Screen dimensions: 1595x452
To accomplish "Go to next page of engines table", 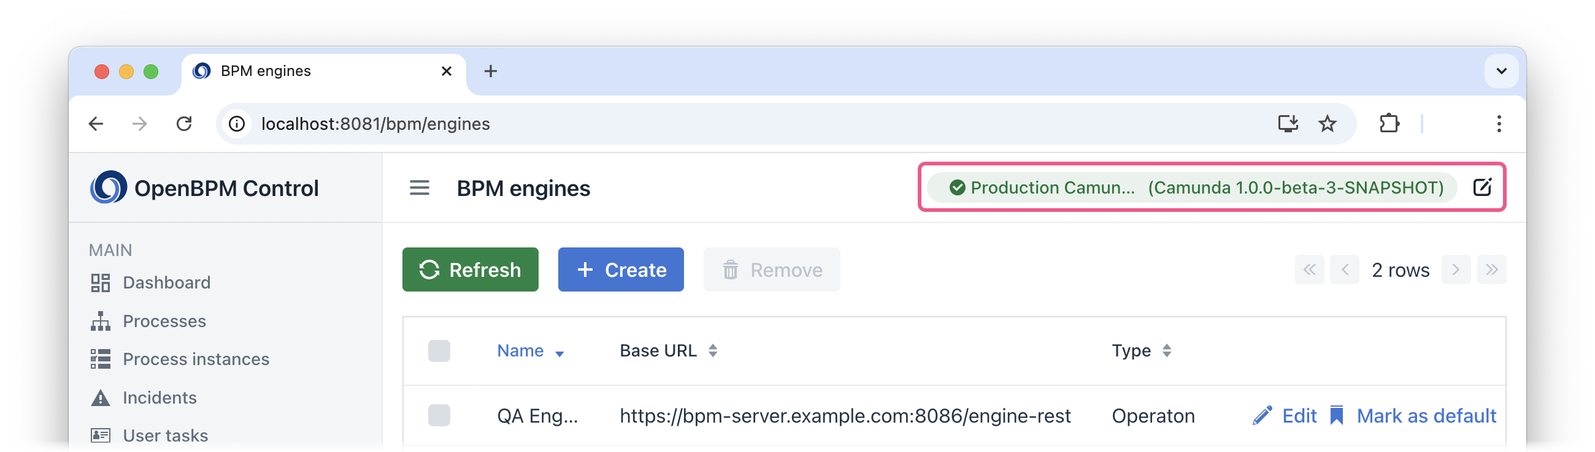I will pyautogui.click(x=1456, y=269).
